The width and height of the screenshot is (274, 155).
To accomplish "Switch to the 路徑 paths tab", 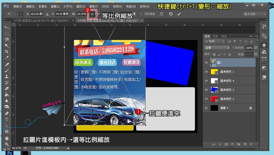I will [x=224, y=36].
